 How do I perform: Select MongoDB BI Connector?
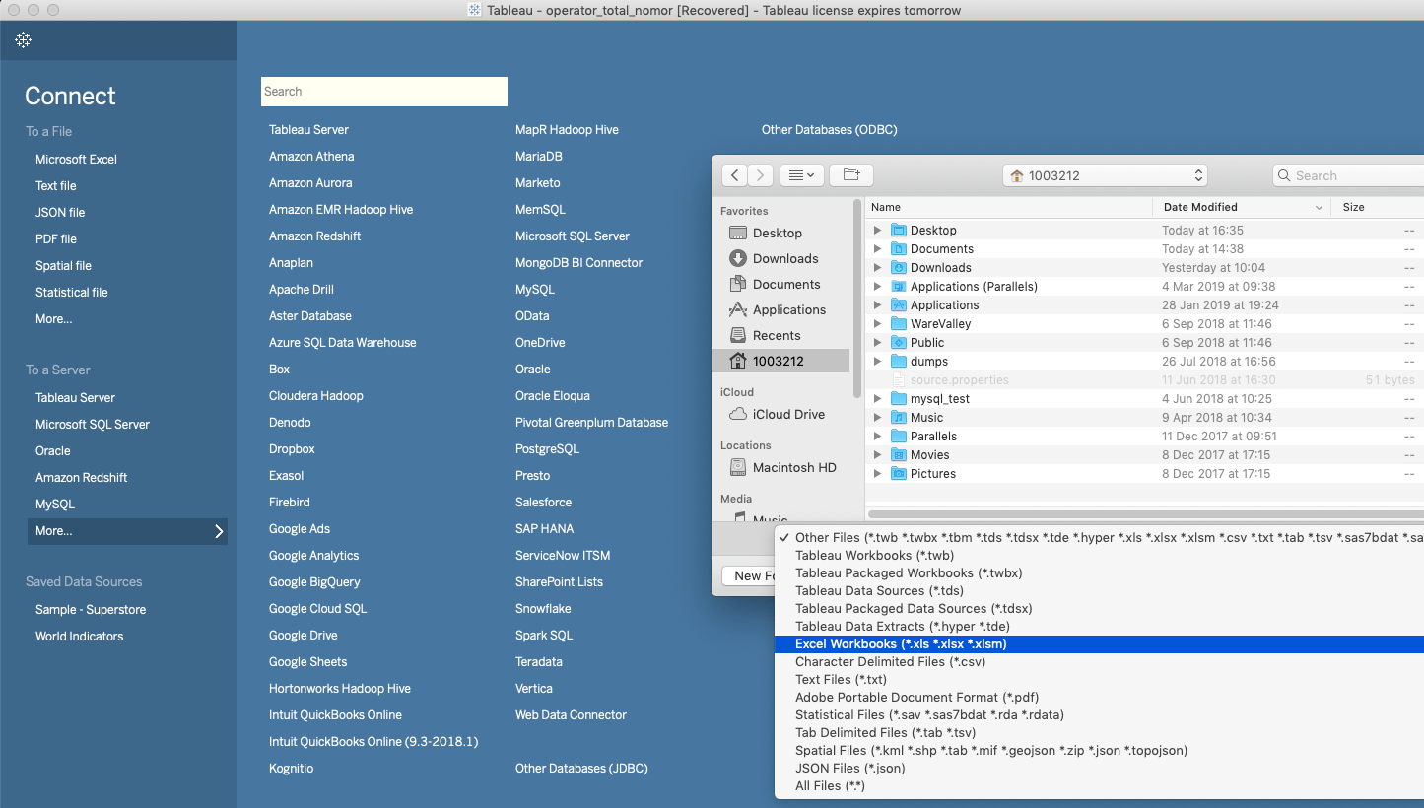[578, 262]
